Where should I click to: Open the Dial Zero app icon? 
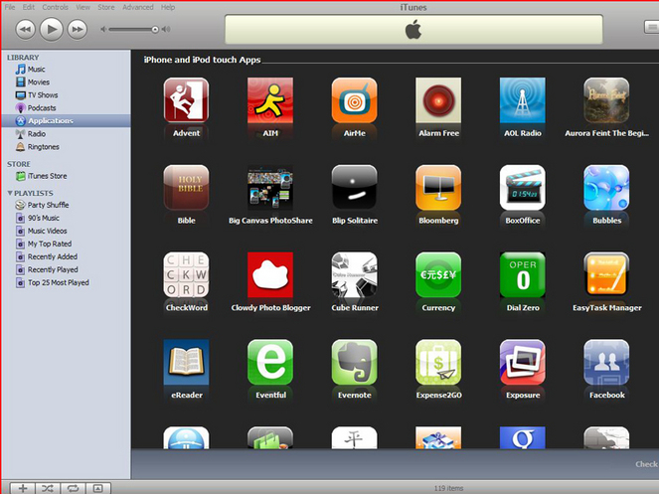(523, 275)
